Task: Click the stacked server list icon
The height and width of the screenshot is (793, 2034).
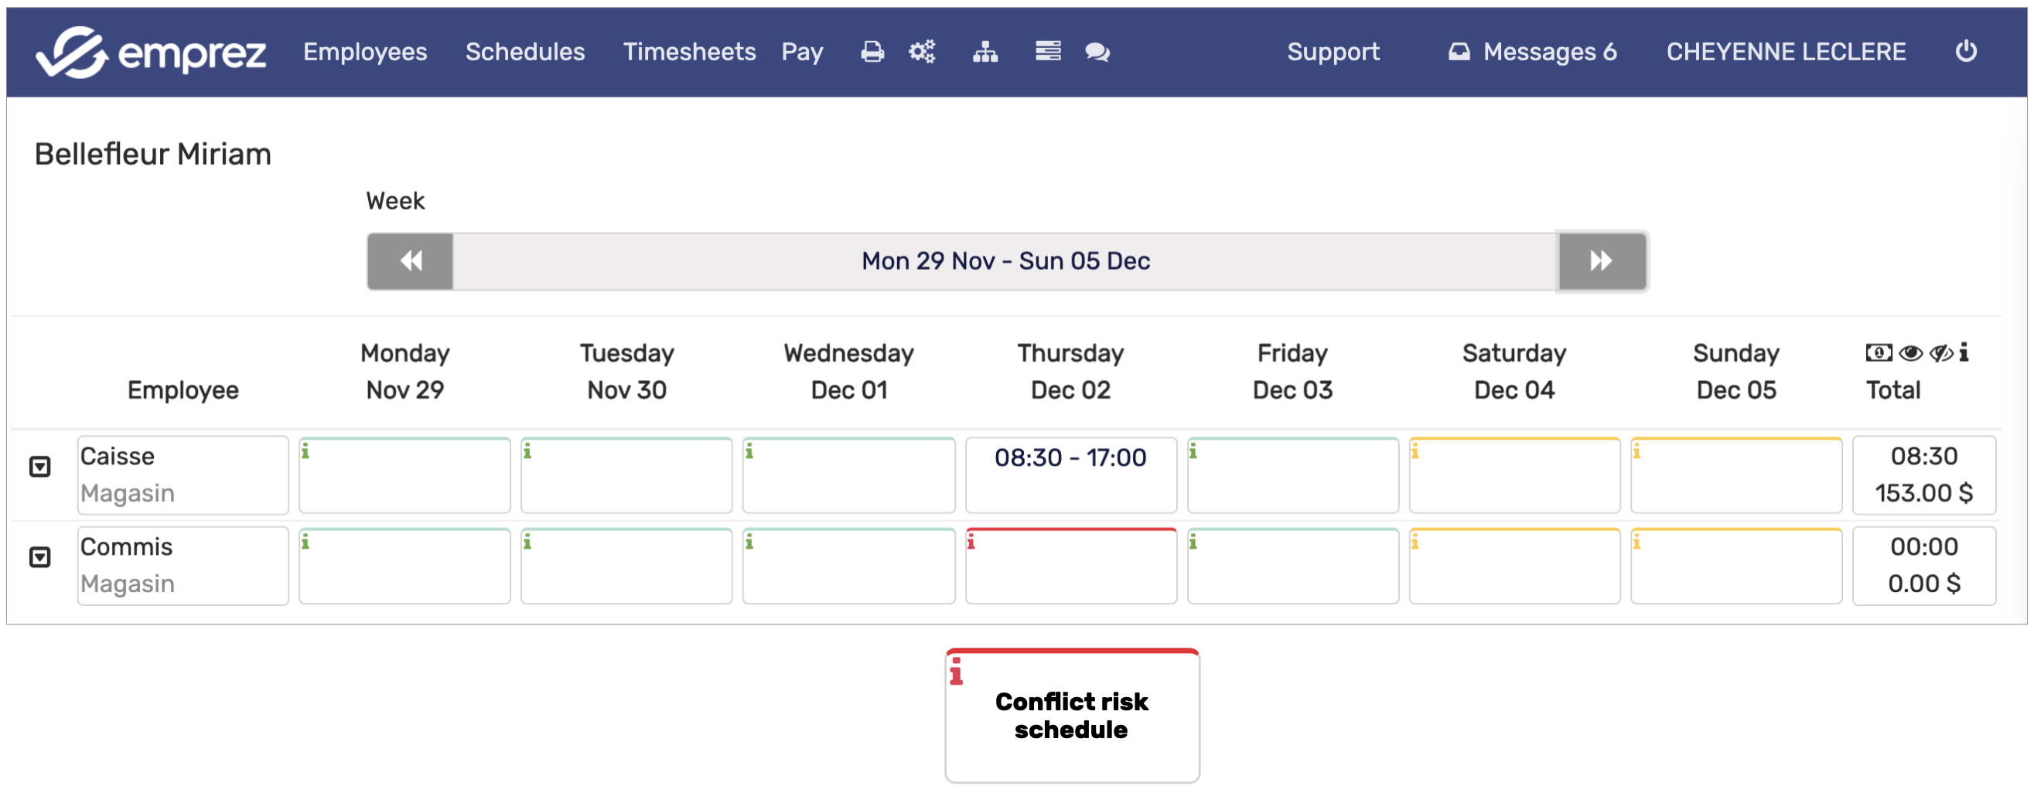Action: click(1048, 52)
